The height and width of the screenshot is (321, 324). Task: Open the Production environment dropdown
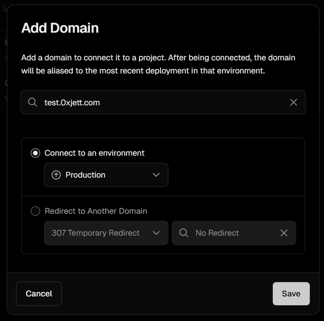click(106, 175)
